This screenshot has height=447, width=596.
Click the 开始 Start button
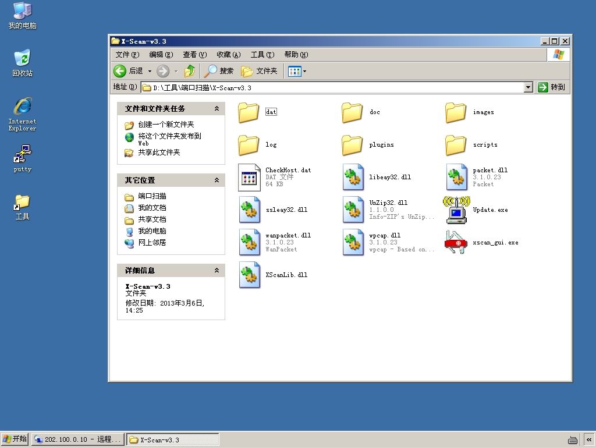coord(15,439)
